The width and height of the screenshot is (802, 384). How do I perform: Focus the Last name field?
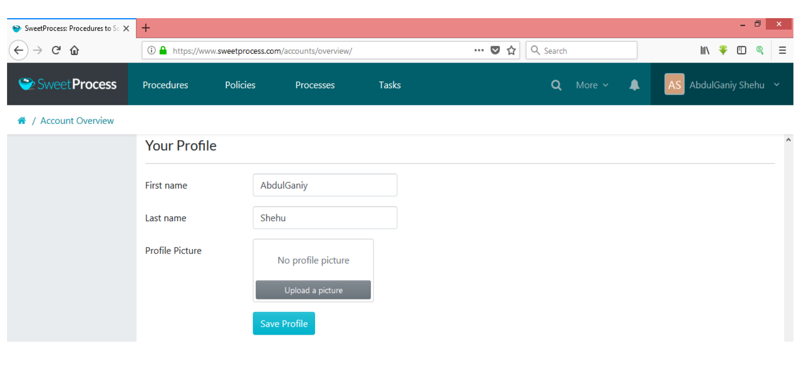tap(325, 218)
